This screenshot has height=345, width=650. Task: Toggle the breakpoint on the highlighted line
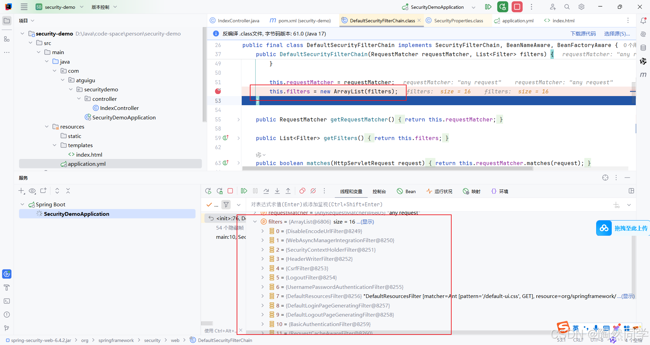point(218,91)
